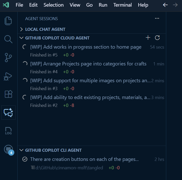Click spinner icon of Arrange Projects session
Image resolution: width=182 pixels, height=180 pixels.
click(x=25, y=64)
